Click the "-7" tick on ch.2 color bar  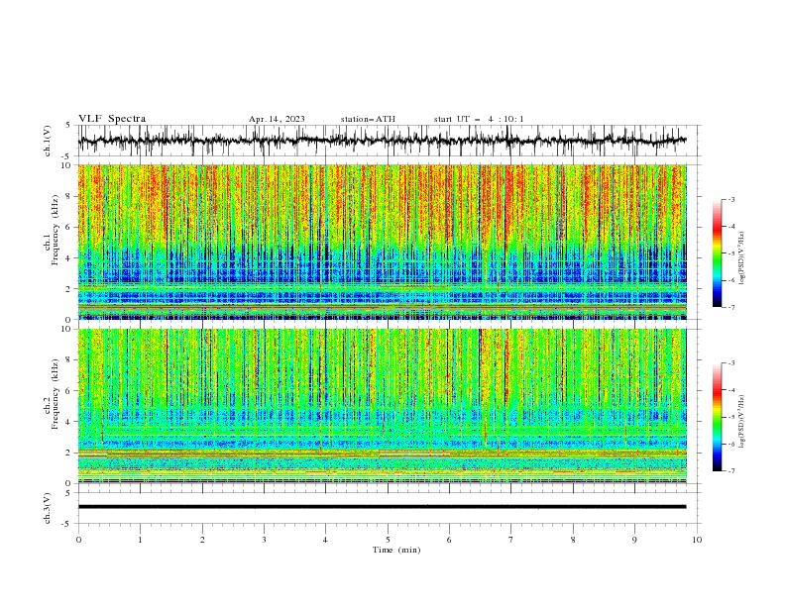(731, 471)
